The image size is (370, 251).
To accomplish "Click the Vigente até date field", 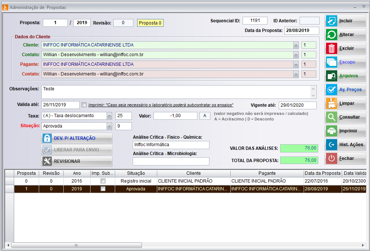I will (x=298, y=105).
